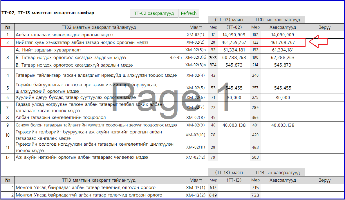Click the (ТТ-13) маягт header cell
The image size is (345, 200).
coord(229,172)
